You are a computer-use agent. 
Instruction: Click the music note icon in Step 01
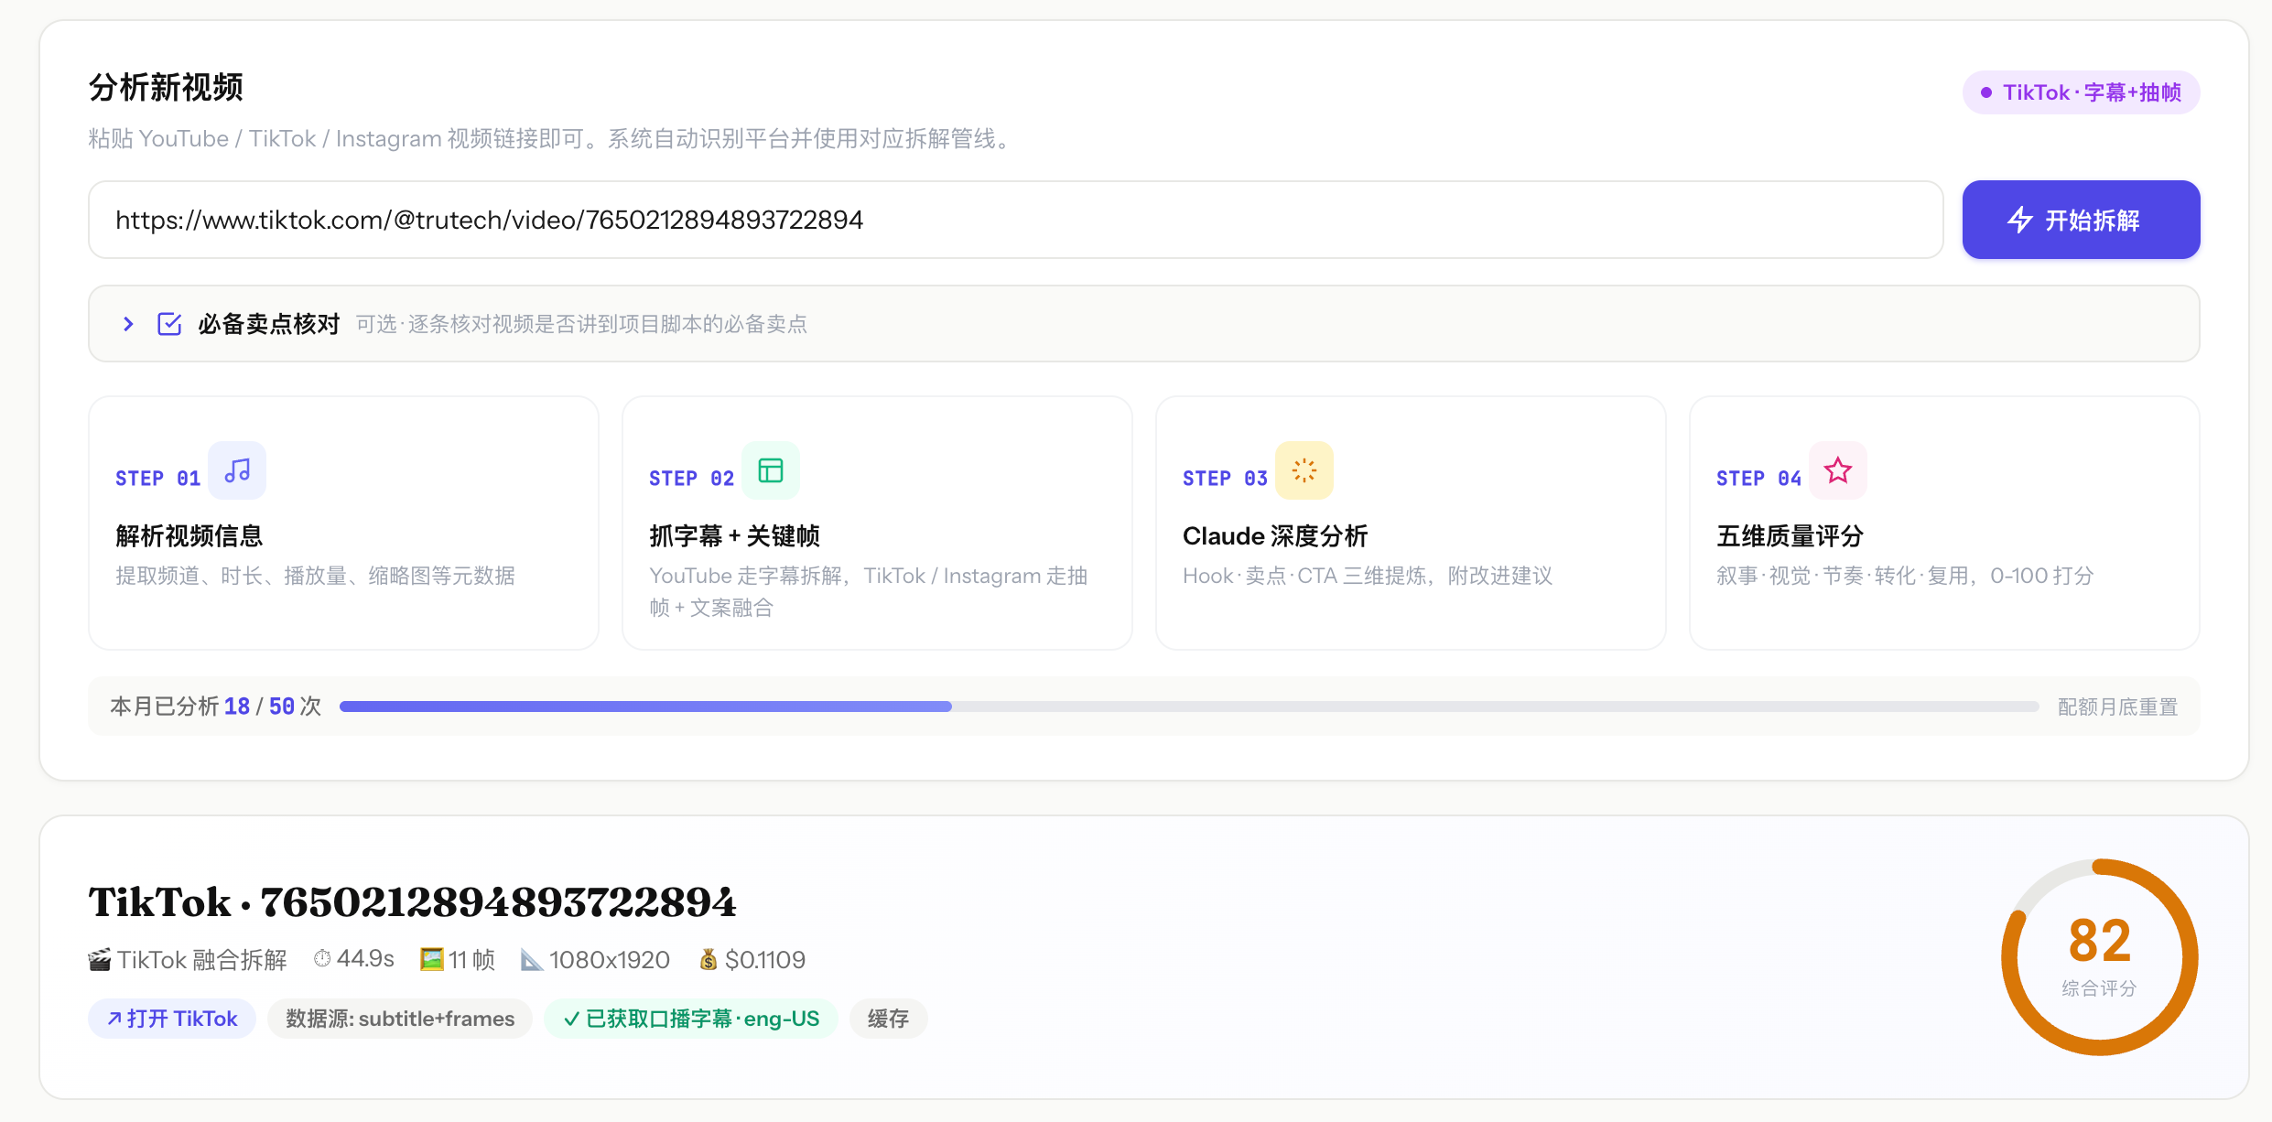coord(237,470)
